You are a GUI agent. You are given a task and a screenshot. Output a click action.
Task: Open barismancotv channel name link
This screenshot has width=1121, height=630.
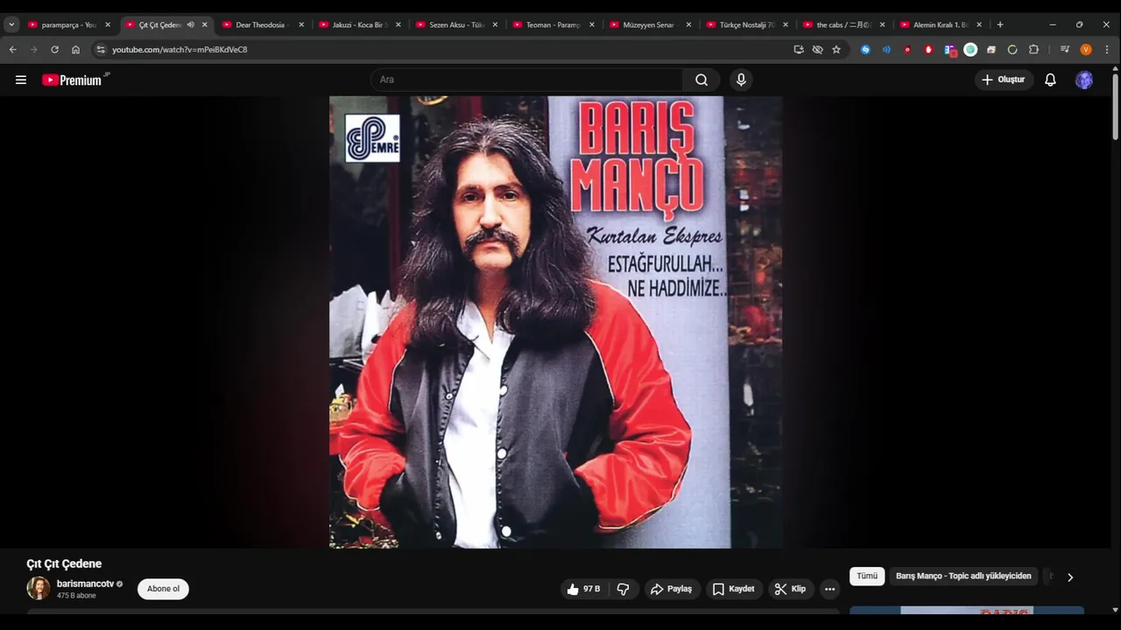(85, 584)
